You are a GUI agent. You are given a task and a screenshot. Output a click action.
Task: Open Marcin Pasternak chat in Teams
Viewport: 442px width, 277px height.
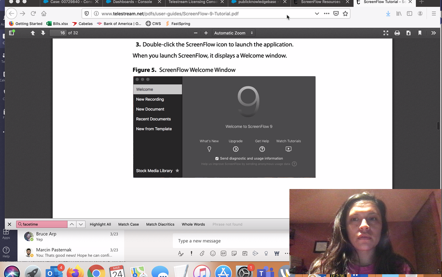click(71, 252)
